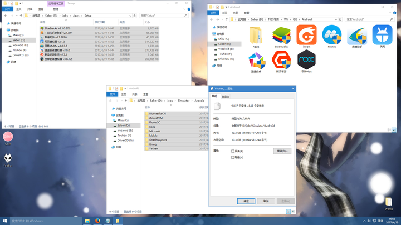Select Miku (C:) drive in Simulator Android sidebar
Screen dimensions: 401x225
[123, 121]
